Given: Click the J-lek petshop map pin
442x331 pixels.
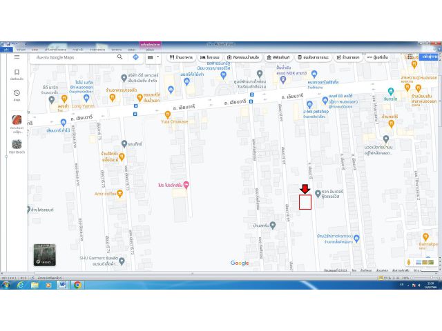Looking at the screenshot, I should pos(309,104).
